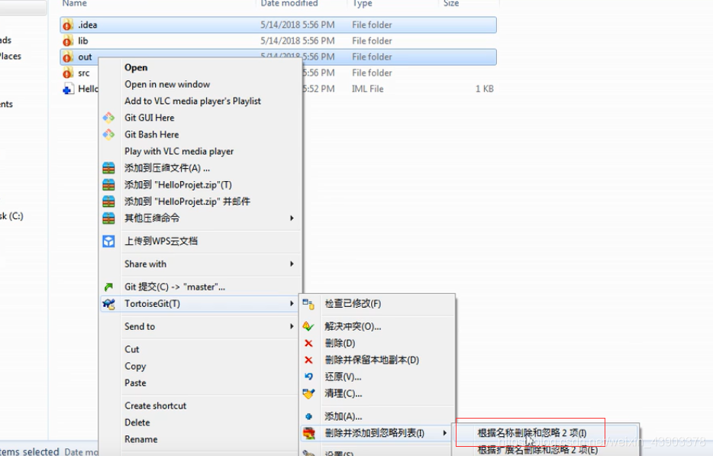Click the green Git commit arrow icon
The height and width of the screenshot is (456, 713).
coord(108,286)
